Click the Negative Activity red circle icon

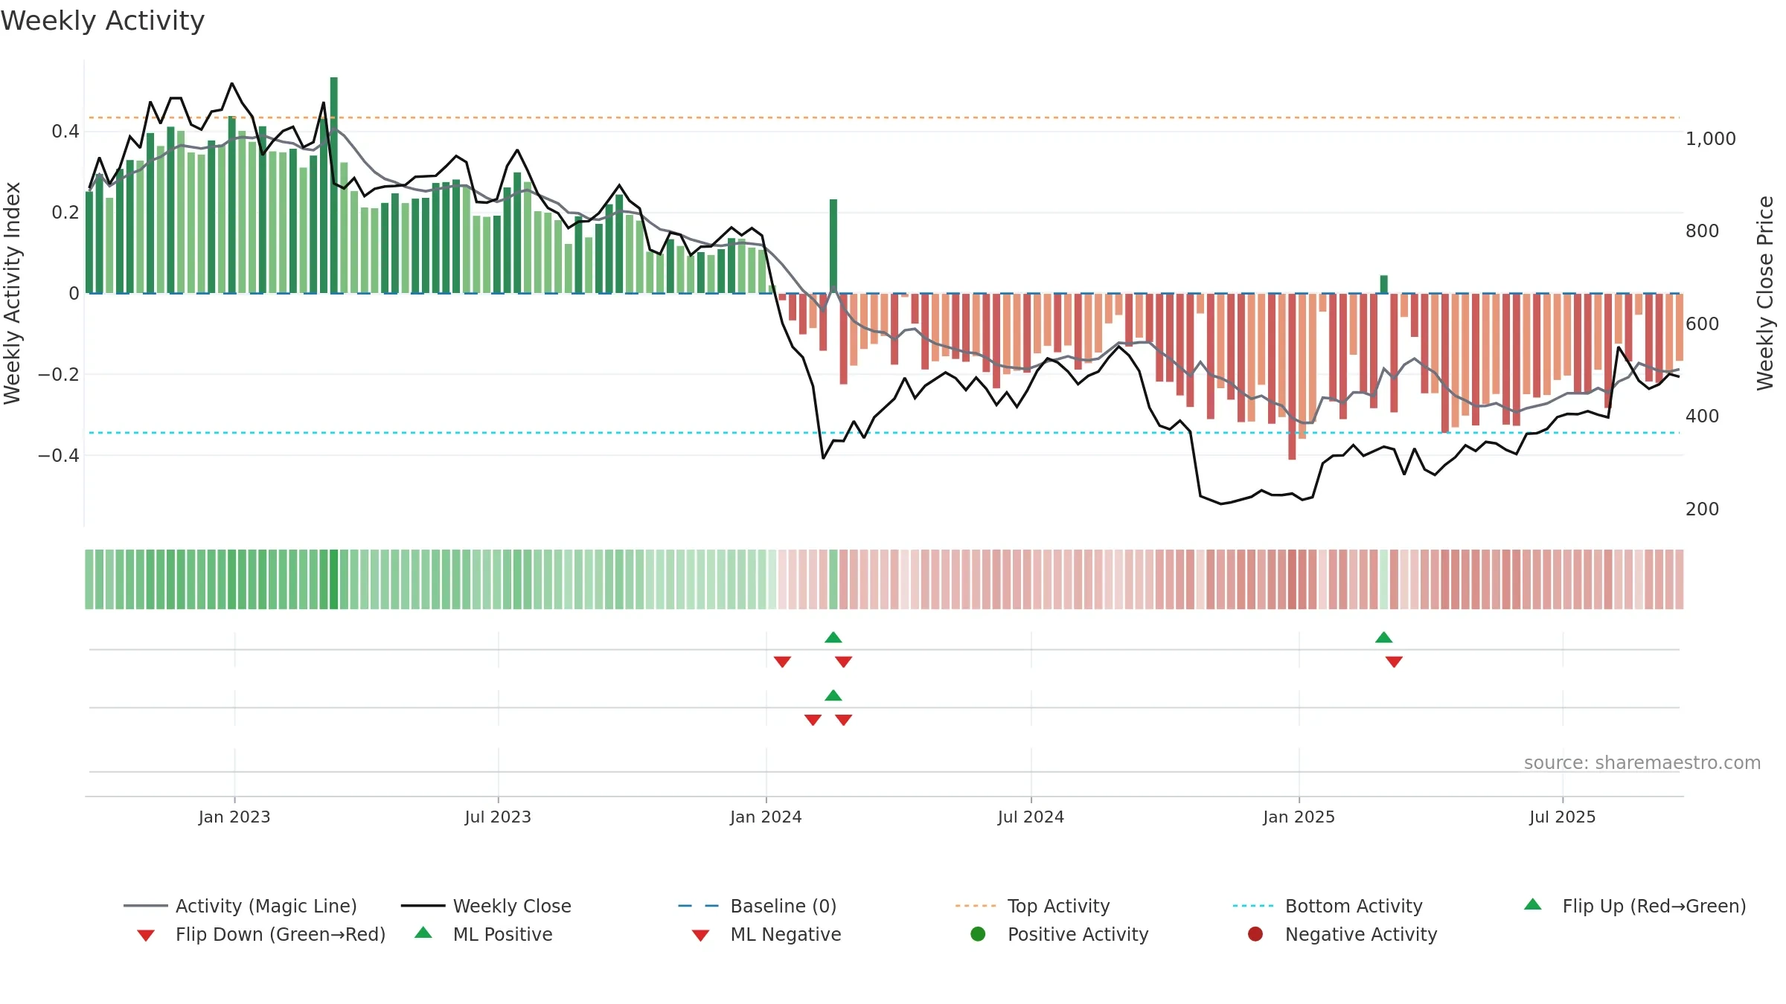click(x=1255, y=934)
